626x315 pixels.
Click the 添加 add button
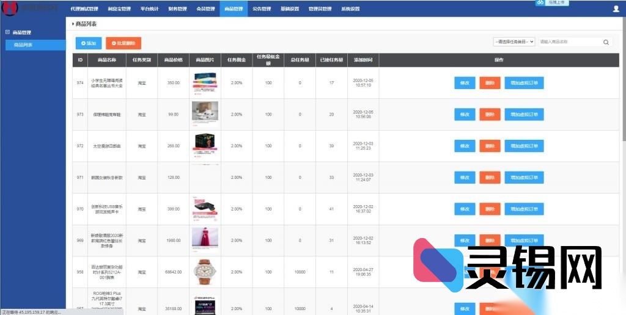pos(89,43)
